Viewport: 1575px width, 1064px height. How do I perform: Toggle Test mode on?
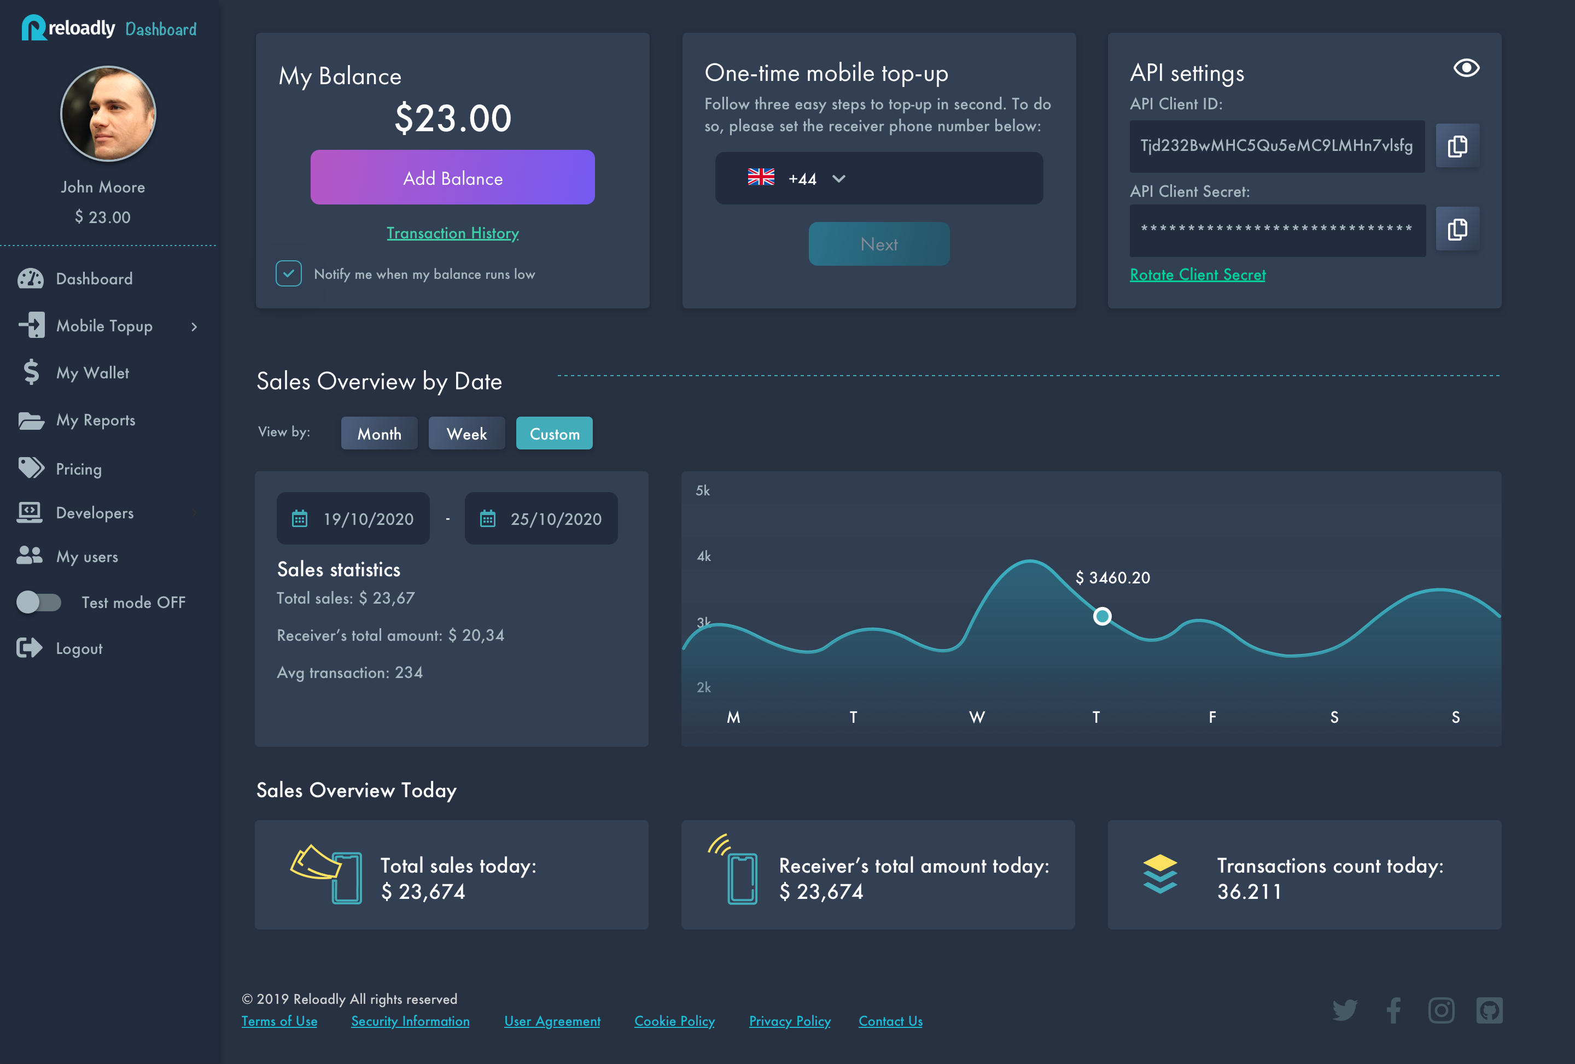39,602
